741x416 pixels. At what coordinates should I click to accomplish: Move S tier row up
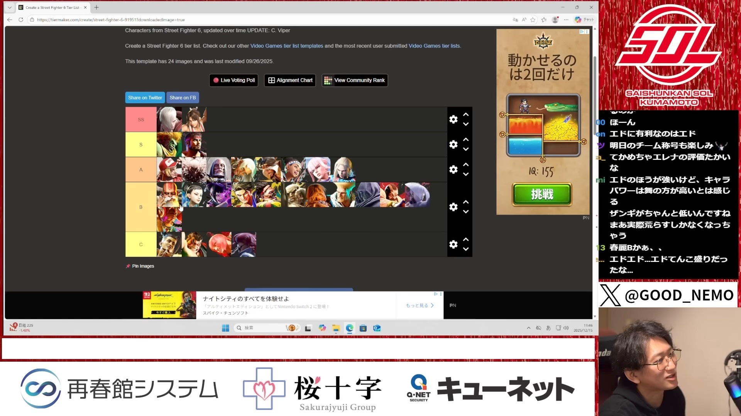pyautogui.click(x=466, y=139)
